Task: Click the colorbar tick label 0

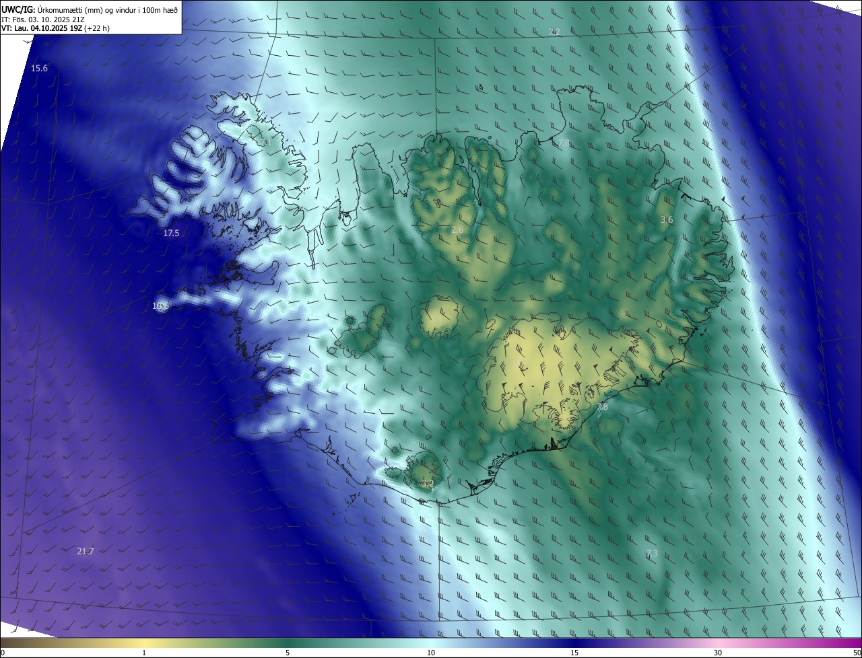Action: (3, 653)
